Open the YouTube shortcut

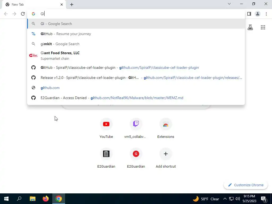106,128
